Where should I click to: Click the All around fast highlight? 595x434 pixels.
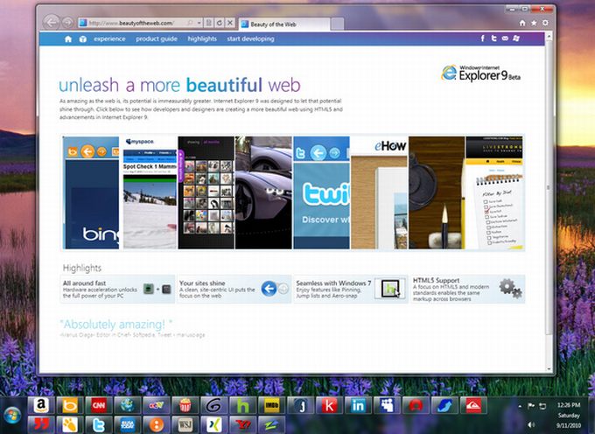[117, 289]
